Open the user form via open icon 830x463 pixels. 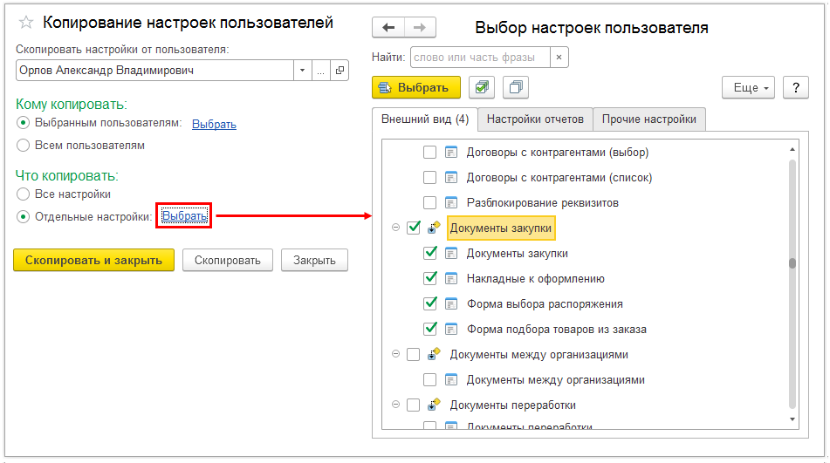(340, 71)
